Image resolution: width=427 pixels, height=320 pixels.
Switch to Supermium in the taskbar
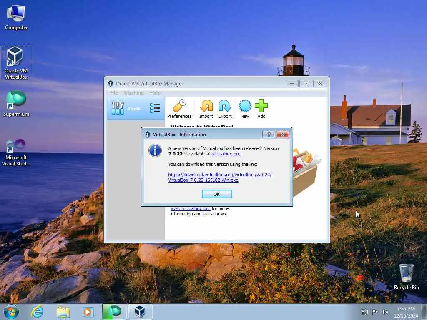(x=114, y=312)
